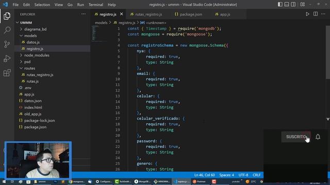
Task: Open the Selection menu
Action: pyautogui.click(x=42, y=5)
